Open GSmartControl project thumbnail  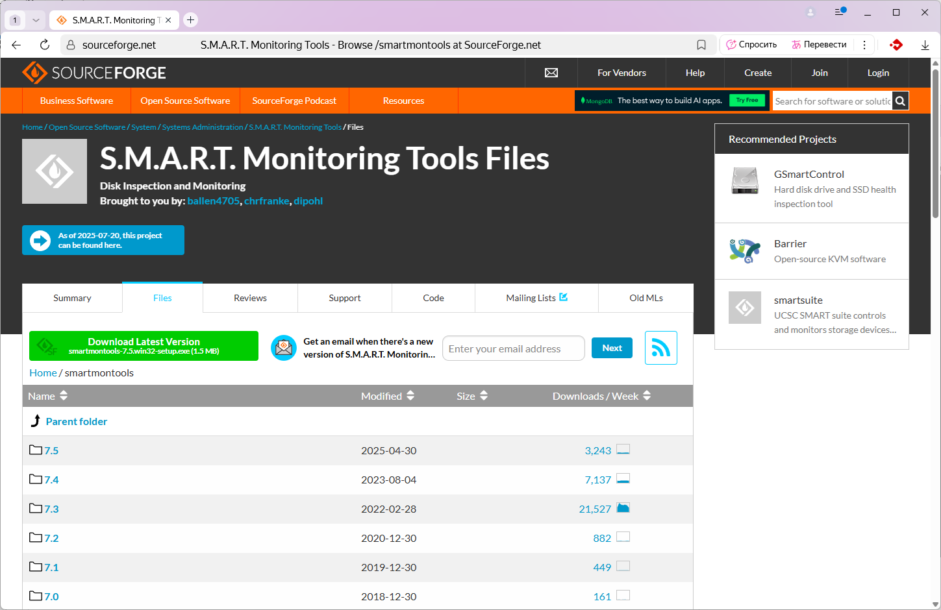point(745,181)
